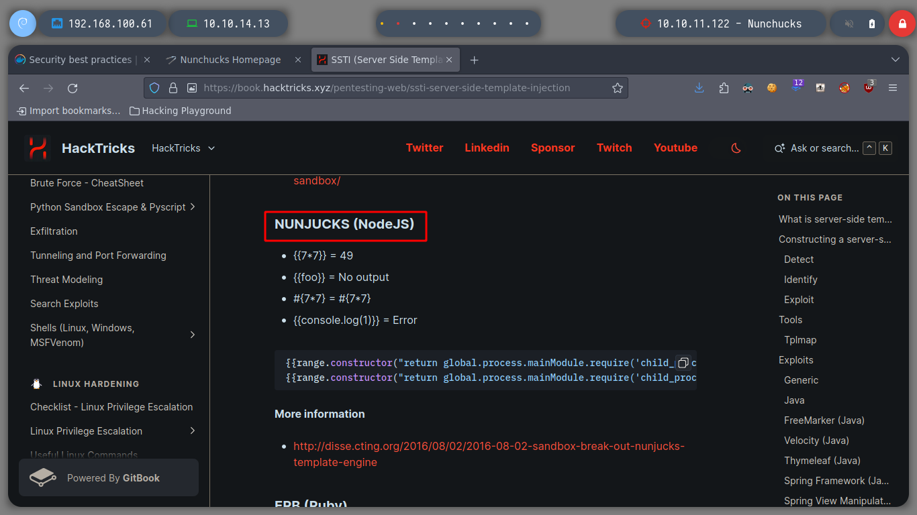Open a new browser tab
917x515 pixels.
474,60
